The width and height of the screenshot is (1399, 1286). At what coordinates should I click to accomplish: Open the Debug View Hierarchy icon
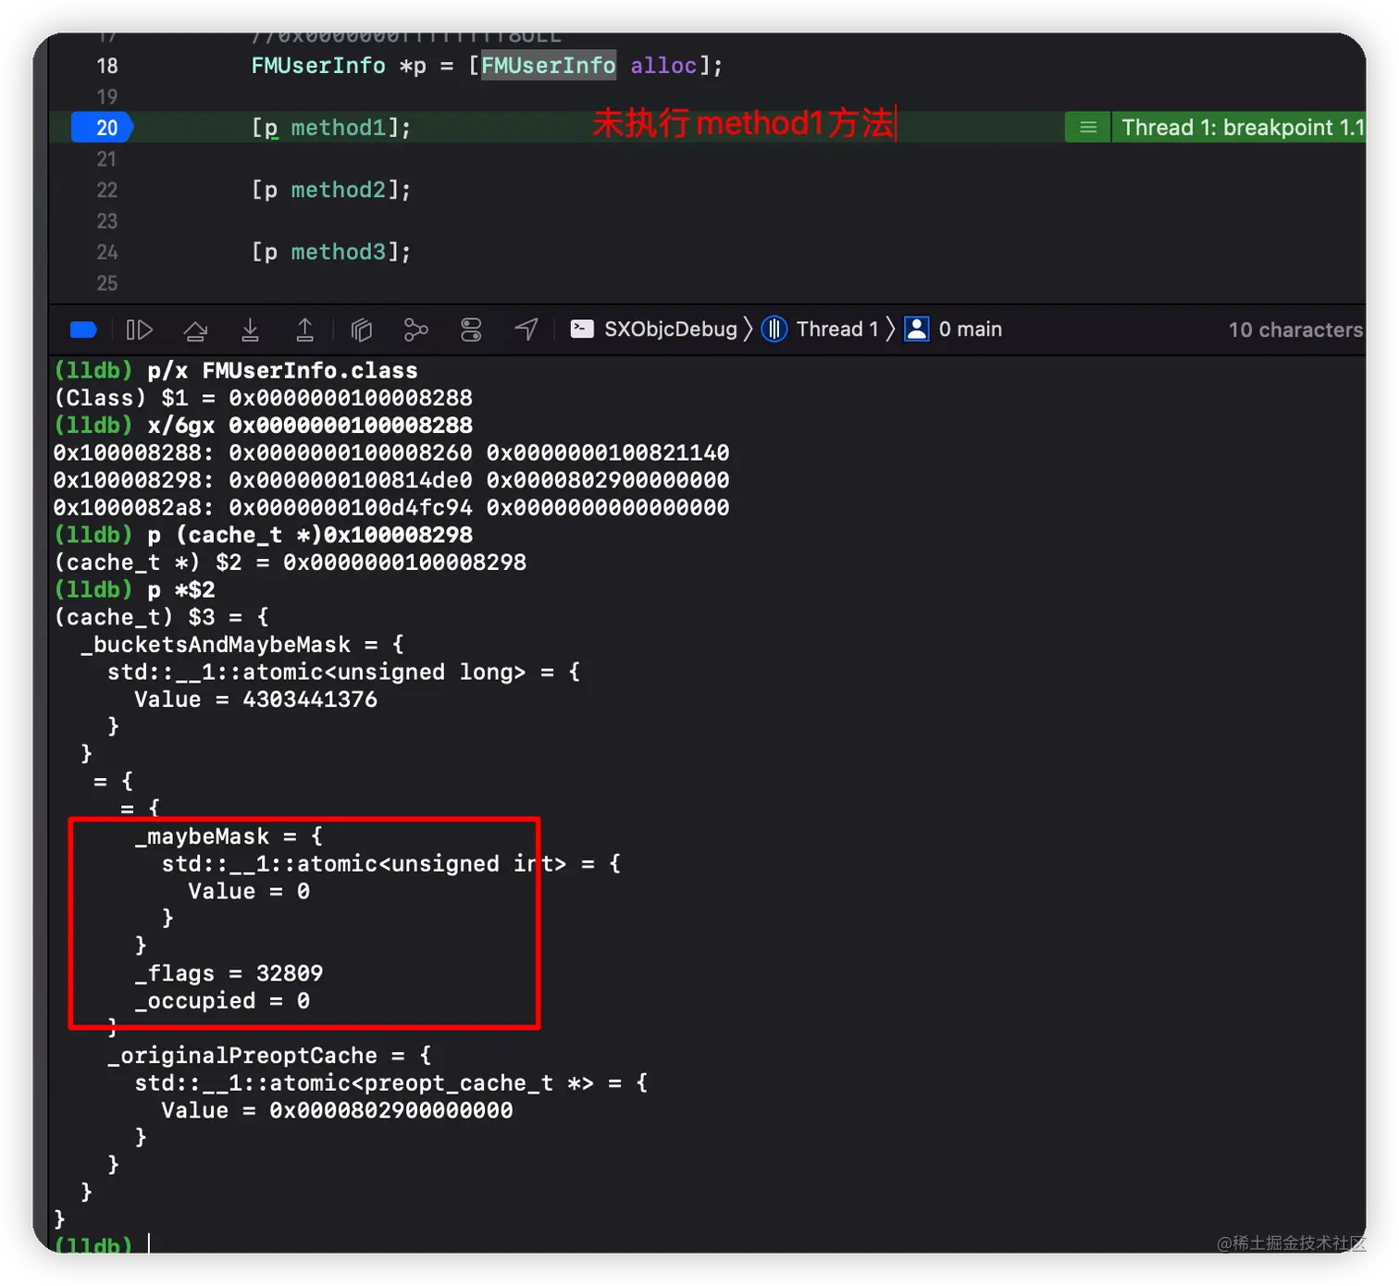(x=362, y=330)
